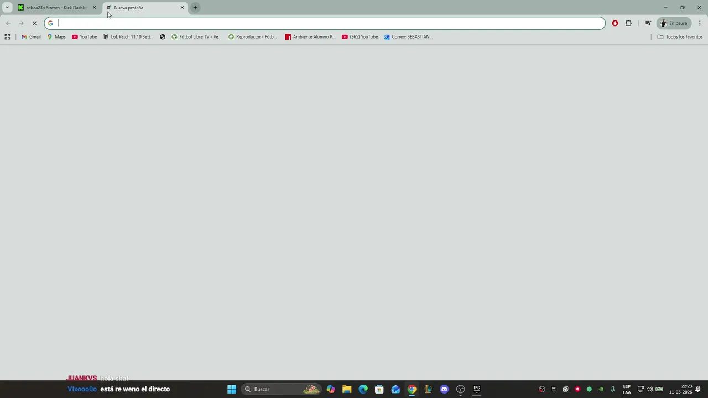Open the Gmail bookmark
The image size is (708, 398).
pos(31,37)
